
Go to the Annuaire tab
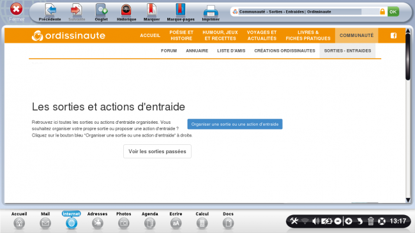(197, 50)
